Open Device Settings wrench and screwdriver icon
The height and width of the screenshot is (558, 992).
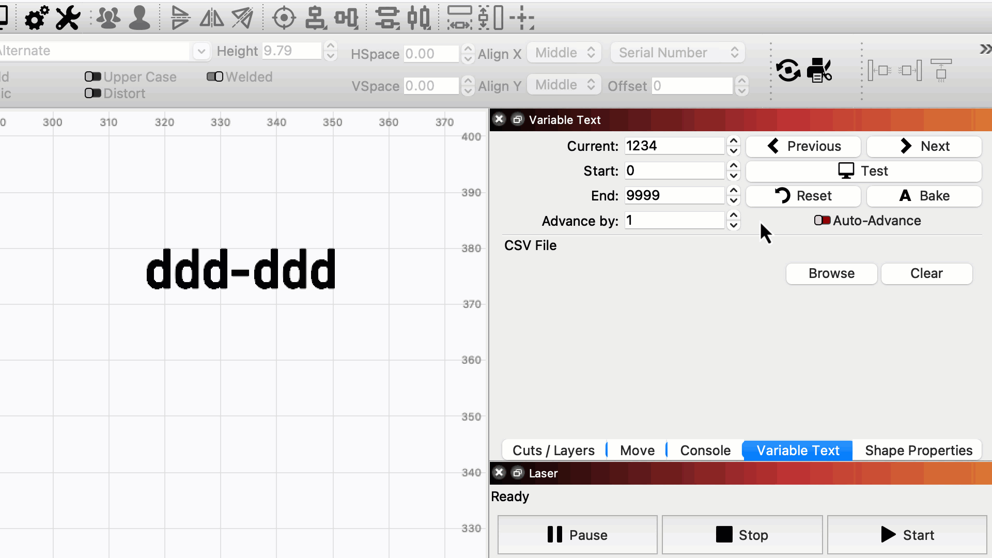click(68, 18)
